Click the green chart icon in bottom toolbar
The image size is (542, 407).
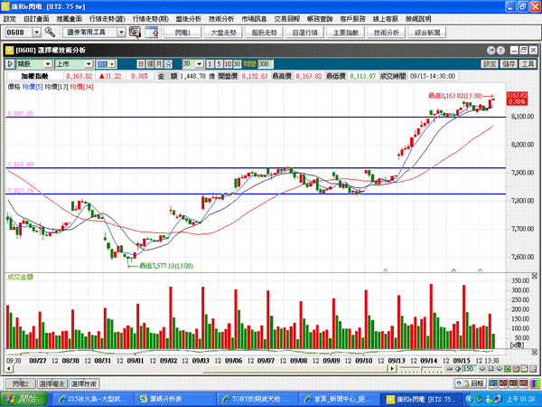(x=508, y=369)
